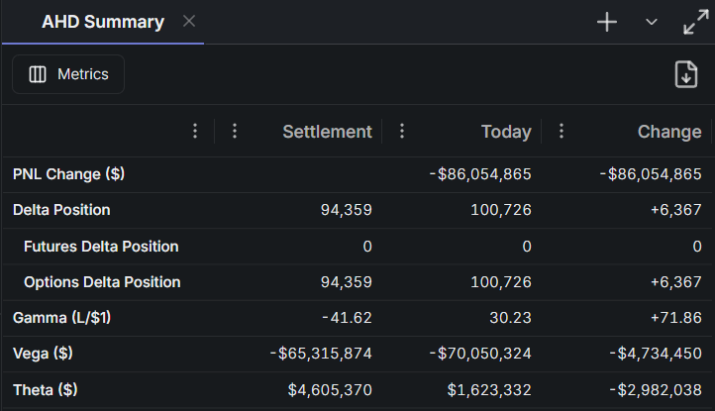Select the Gamma (L/$1) row label
The image size is (715, 411).
point(62,318)
